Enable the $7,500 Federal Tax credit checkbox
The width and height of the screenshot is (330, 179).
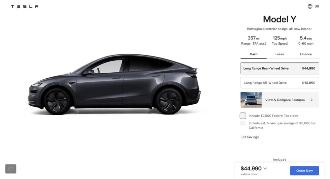[243, 116]
